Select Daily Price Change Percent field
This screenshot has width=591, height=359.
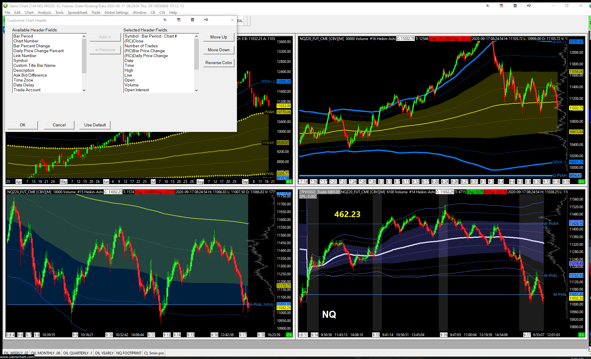[x=38, y=51]
